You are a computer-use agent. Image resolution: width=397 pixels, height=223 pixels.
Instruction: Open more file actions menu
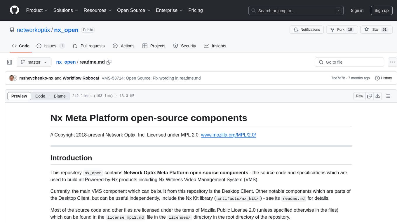coord(392,62)
